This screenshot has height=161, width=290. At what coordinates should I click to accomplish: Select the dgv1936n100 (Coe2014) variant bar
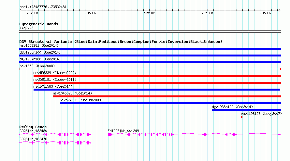click(150, 56)
